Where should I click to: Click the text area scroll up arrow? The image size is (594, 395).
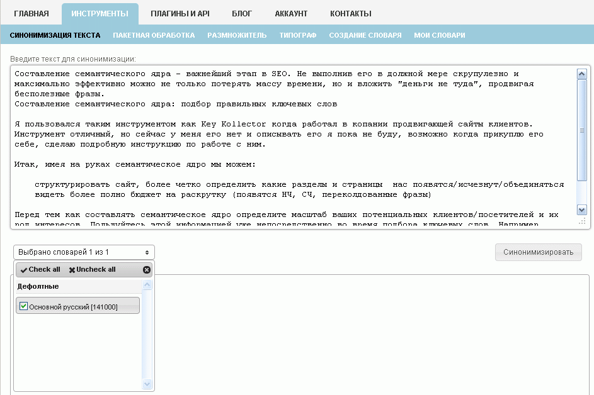(x=582, y=74)
